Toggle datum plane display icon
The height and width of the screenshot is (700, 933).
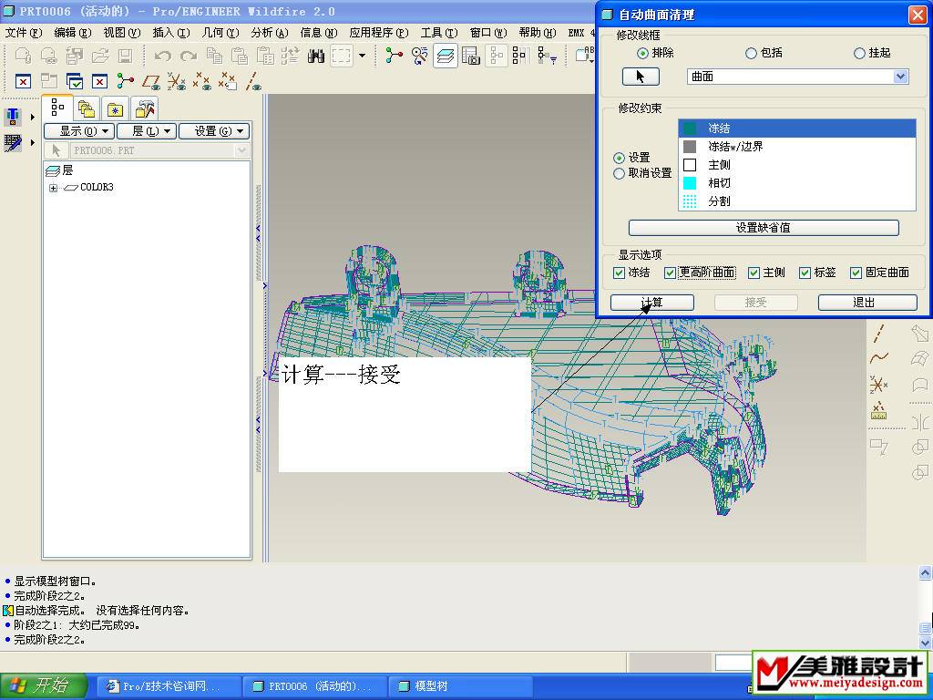pos(150,81)
